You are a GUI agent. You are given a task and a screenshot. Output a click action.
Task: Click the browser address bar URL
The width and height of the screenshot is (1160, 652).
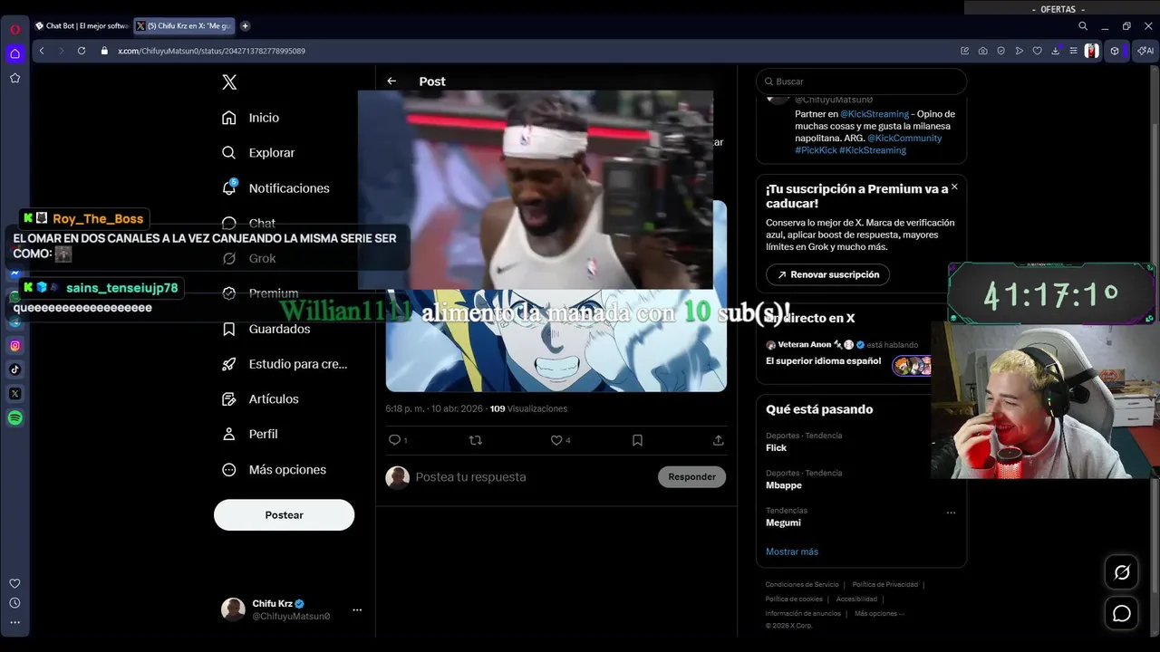[x=211, y=51]
